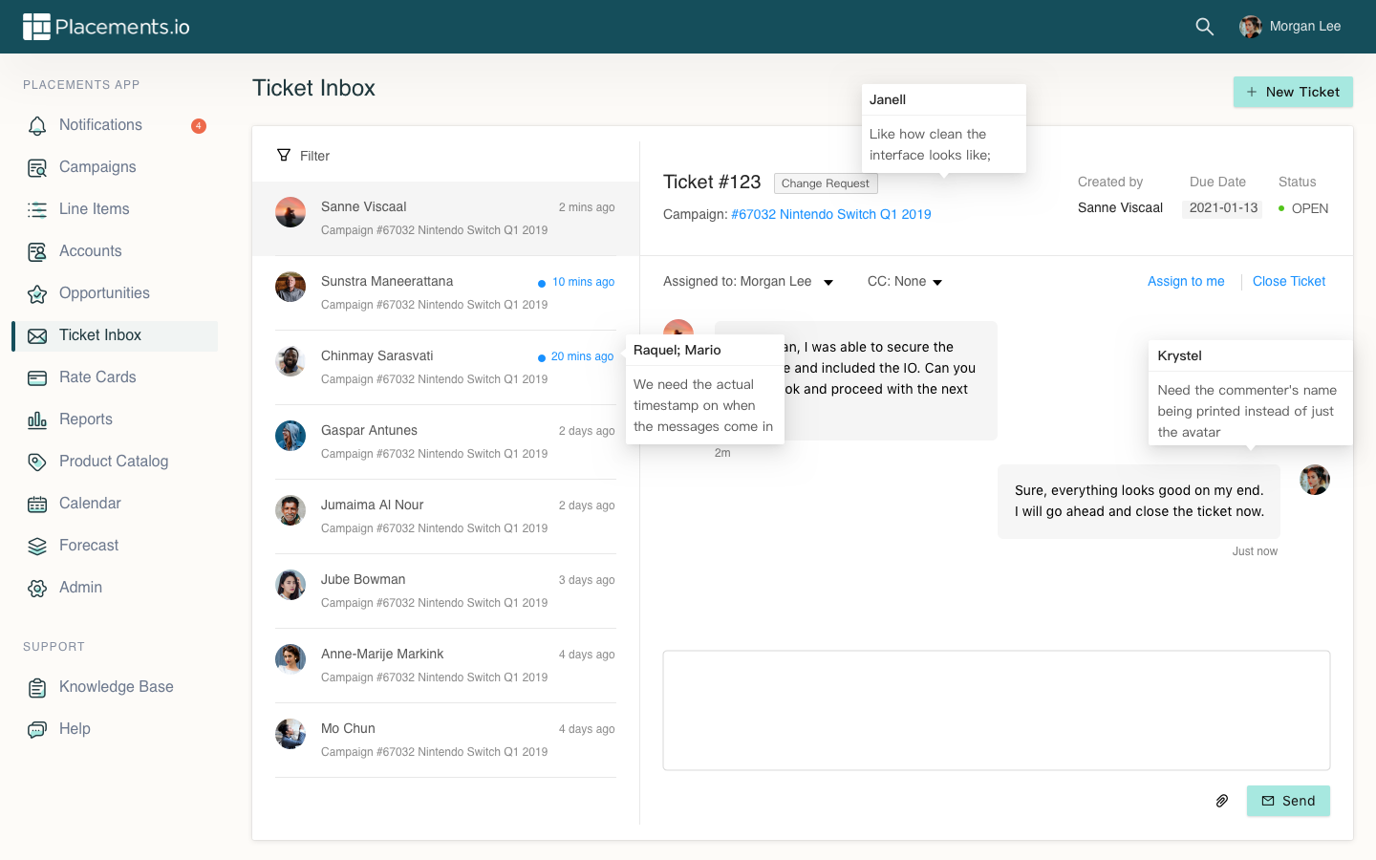Image resolution: width=1376 pixels, height=860 pixels.
Task: Select Sunstra Maneerattana's ticket in list
Action: 445,292
